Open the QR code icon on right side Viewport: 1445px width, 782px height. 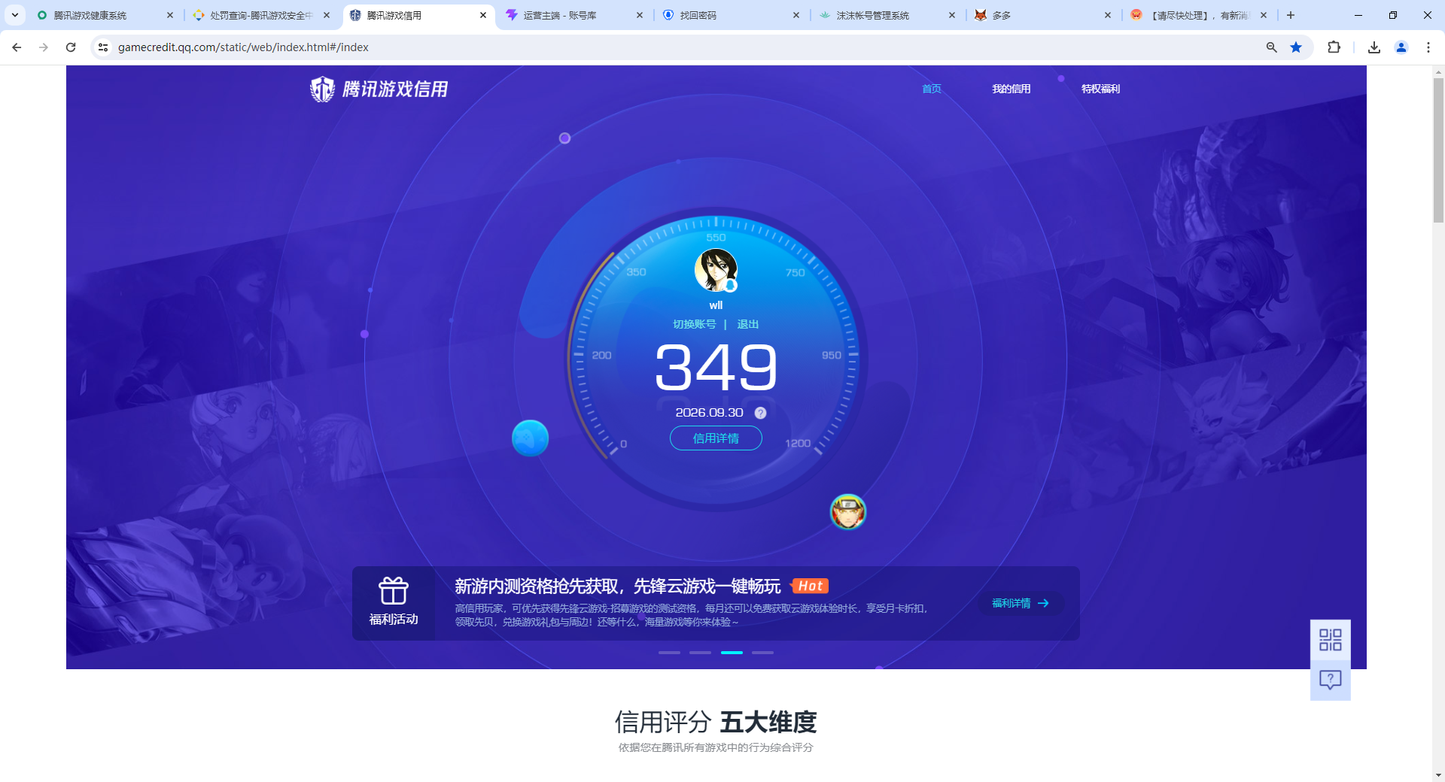click(x=1330, y=640)
